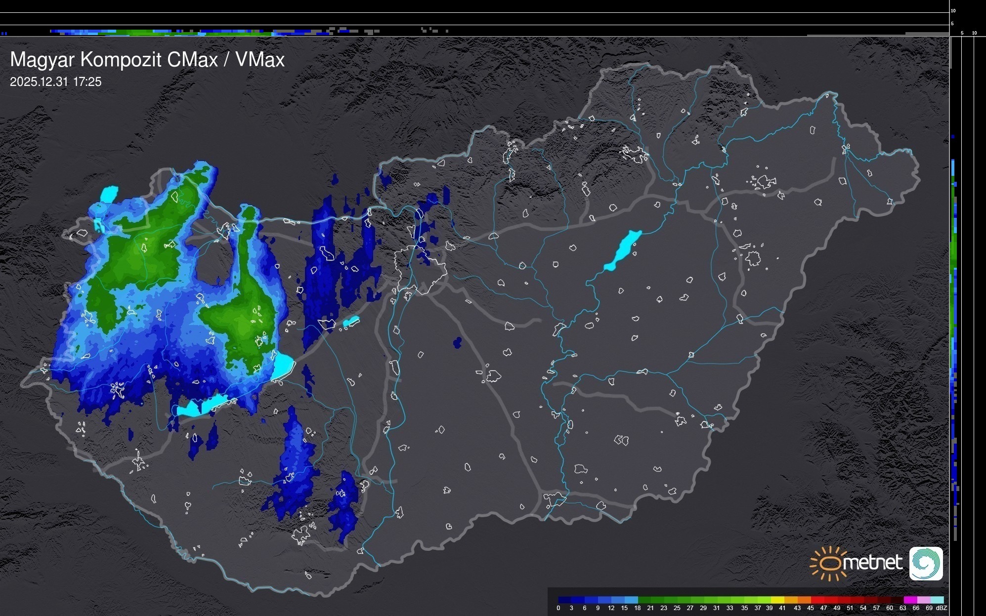
Task: Click the orange sun metnet logo
Action: click(830, 563)
